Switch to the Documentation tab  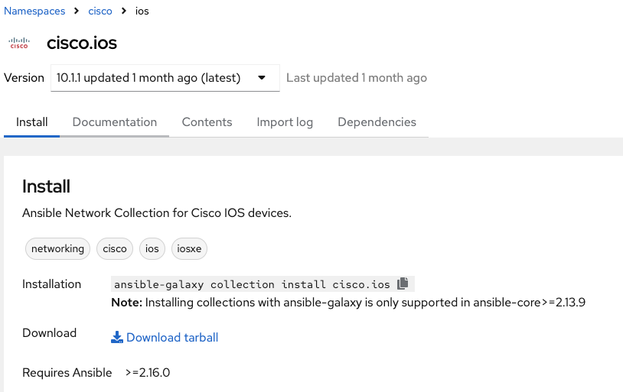tap(115, 122)
